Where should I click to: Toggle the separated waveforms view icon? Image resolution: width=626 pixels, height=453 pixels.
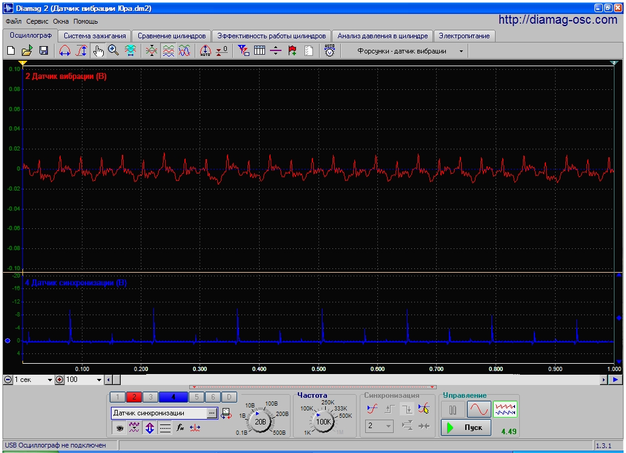click(x=168, y=51)
